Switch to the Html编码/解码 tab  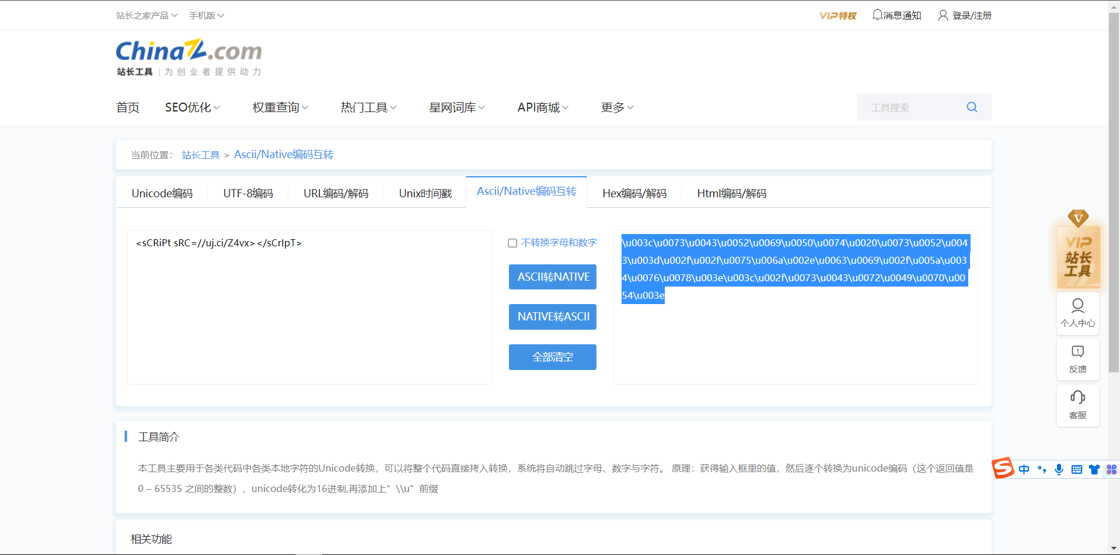pos(732,193)
